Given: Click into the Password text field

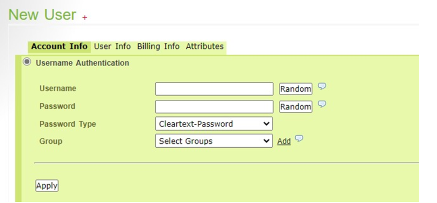Looking at the screenshot, I should pos(214,106).
